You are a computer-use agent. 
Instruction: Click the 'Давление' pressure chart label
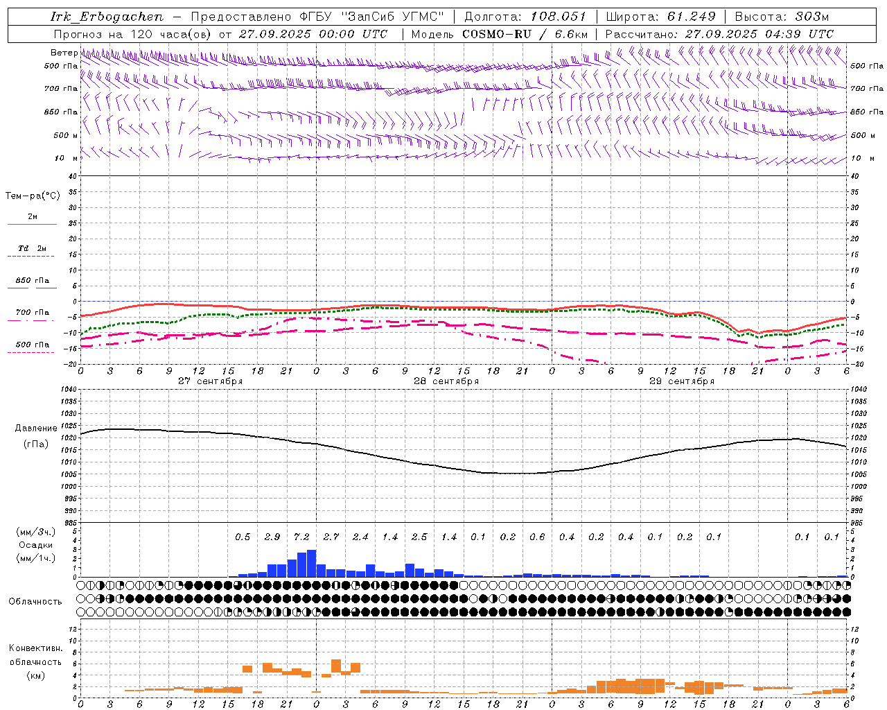click(x=36, y=428)
